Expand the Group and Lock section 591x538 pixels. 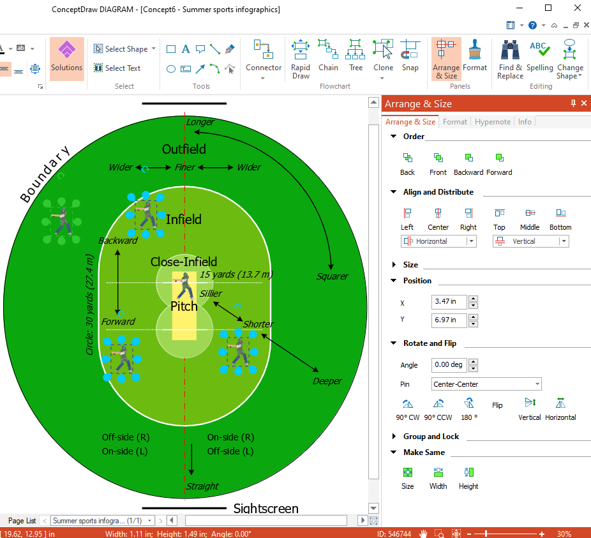coord(394,436)
